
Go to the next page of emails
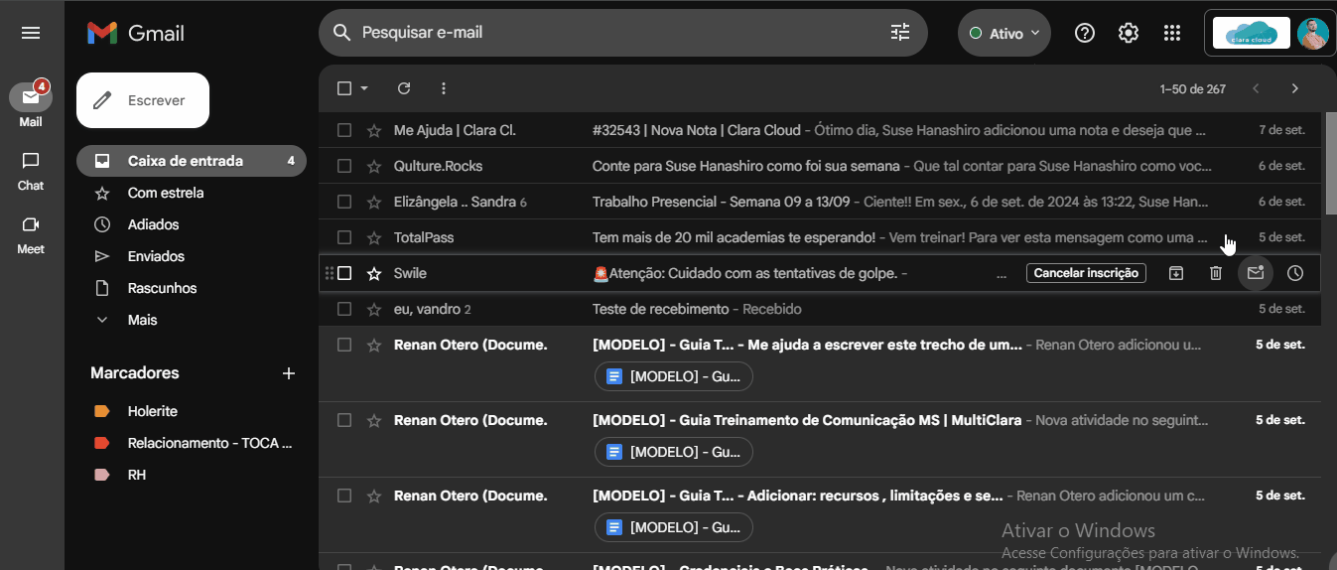[1294, 88]
